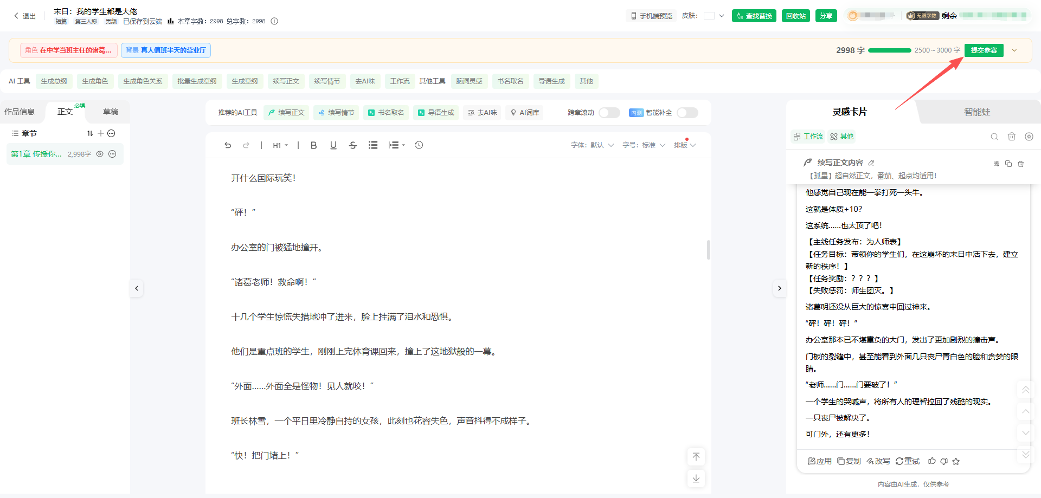This screenshot has height=498, width=1041.
Task: Click the 提交参赛 button
Action: click(x=984, y=50)
